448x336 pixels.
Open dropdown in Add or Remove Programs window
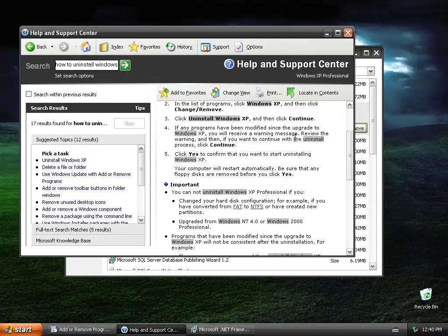(x=371, y=71)
